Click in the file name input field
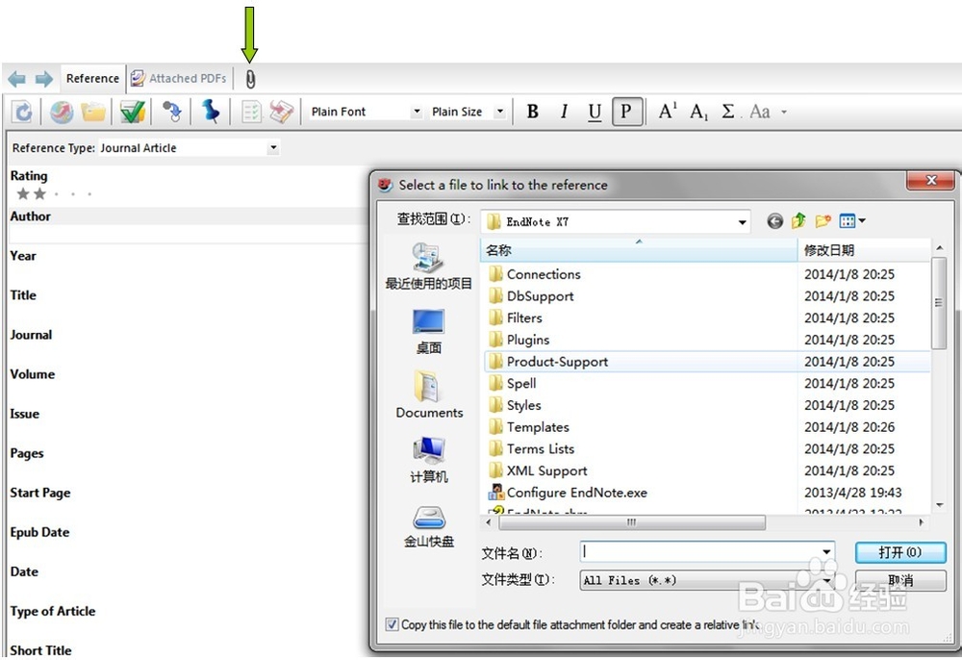This screenshot has height=660, width=962. (699, 551)
